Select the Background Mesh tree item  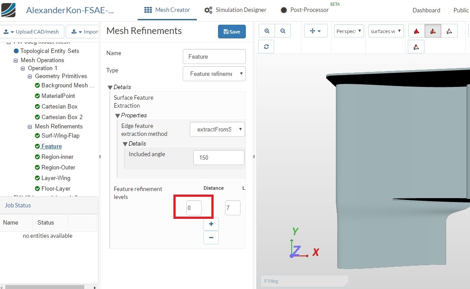[x=68, y=86]
